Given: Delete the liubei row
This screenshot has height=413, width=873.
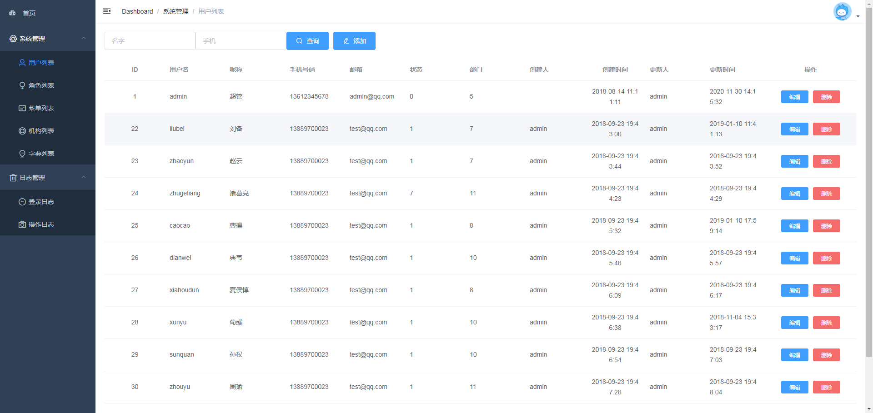Looking at the screenshot, I should coord(827,129).
